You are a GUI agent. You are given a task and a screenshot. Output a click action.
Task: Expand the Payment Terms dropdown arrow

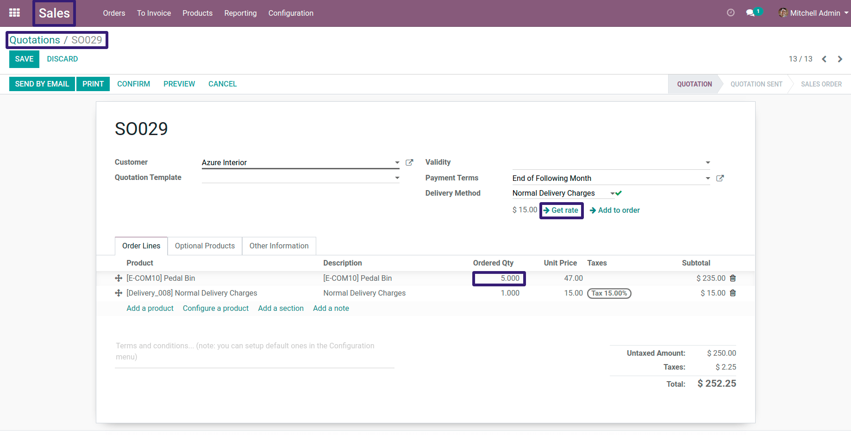pos(707,178)
